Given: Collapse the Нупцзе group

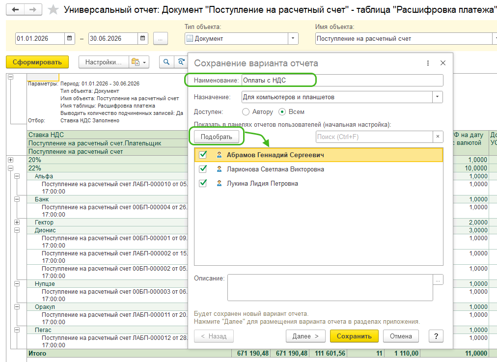Looking at the screenshot, I should click(x=17, y=284).
